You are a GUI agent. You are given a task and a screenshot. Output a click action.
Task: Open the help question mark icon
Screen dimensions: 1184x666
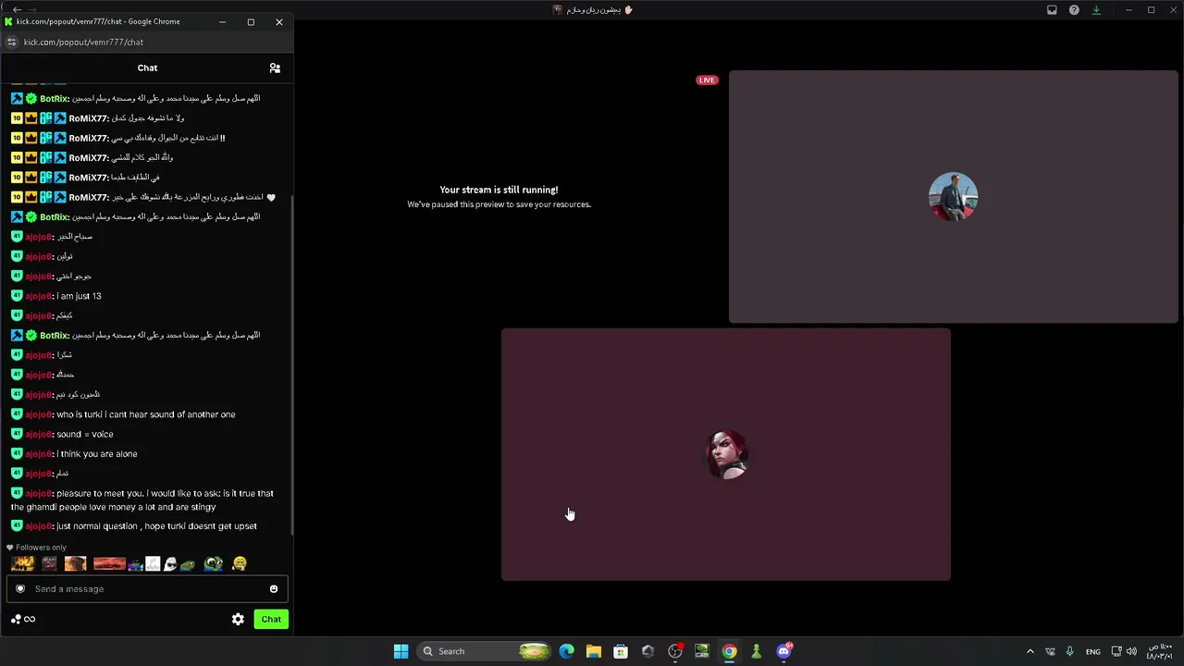1074,10
